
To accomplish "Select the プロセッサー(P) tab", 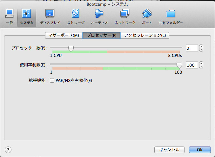I will click(102, 35).
